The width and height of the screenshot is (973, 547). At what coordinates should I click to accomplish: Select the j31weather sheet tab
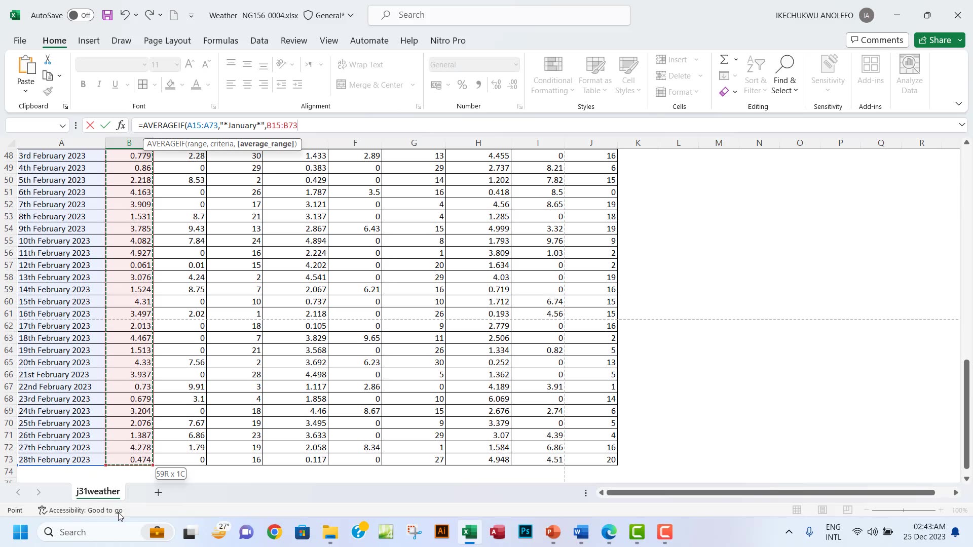(97, 491)
